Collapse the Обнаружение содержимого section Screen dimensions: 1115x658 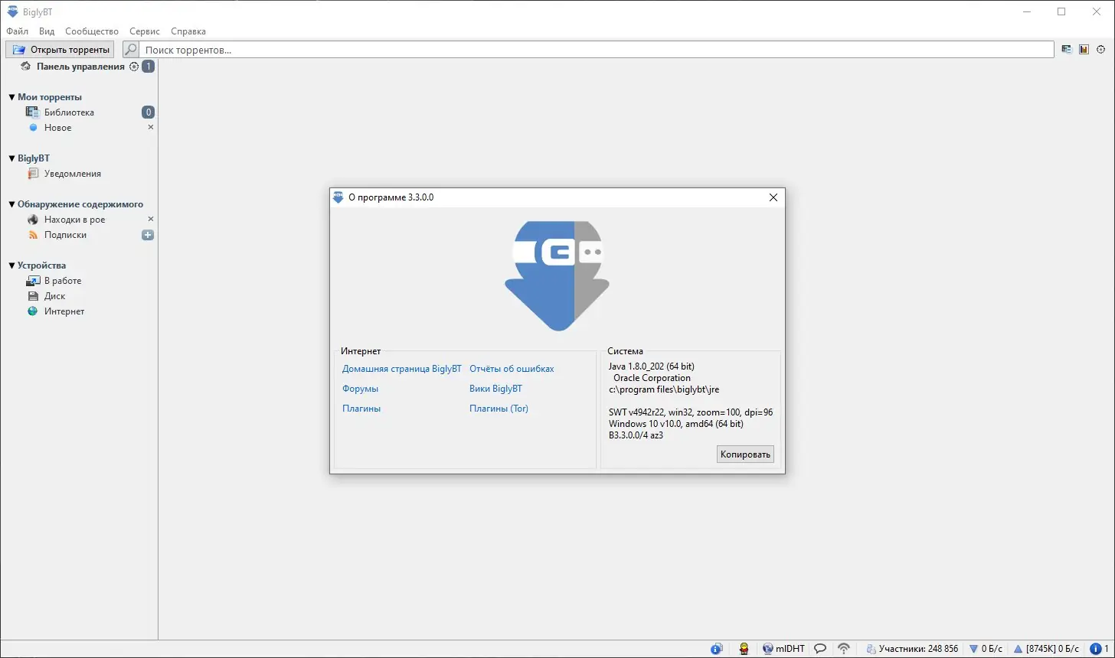11,204
